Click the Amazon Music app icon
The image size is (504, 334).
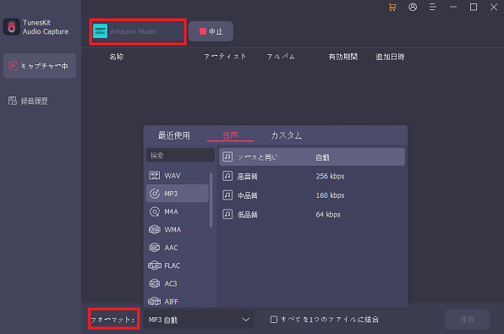click(100, 31)
